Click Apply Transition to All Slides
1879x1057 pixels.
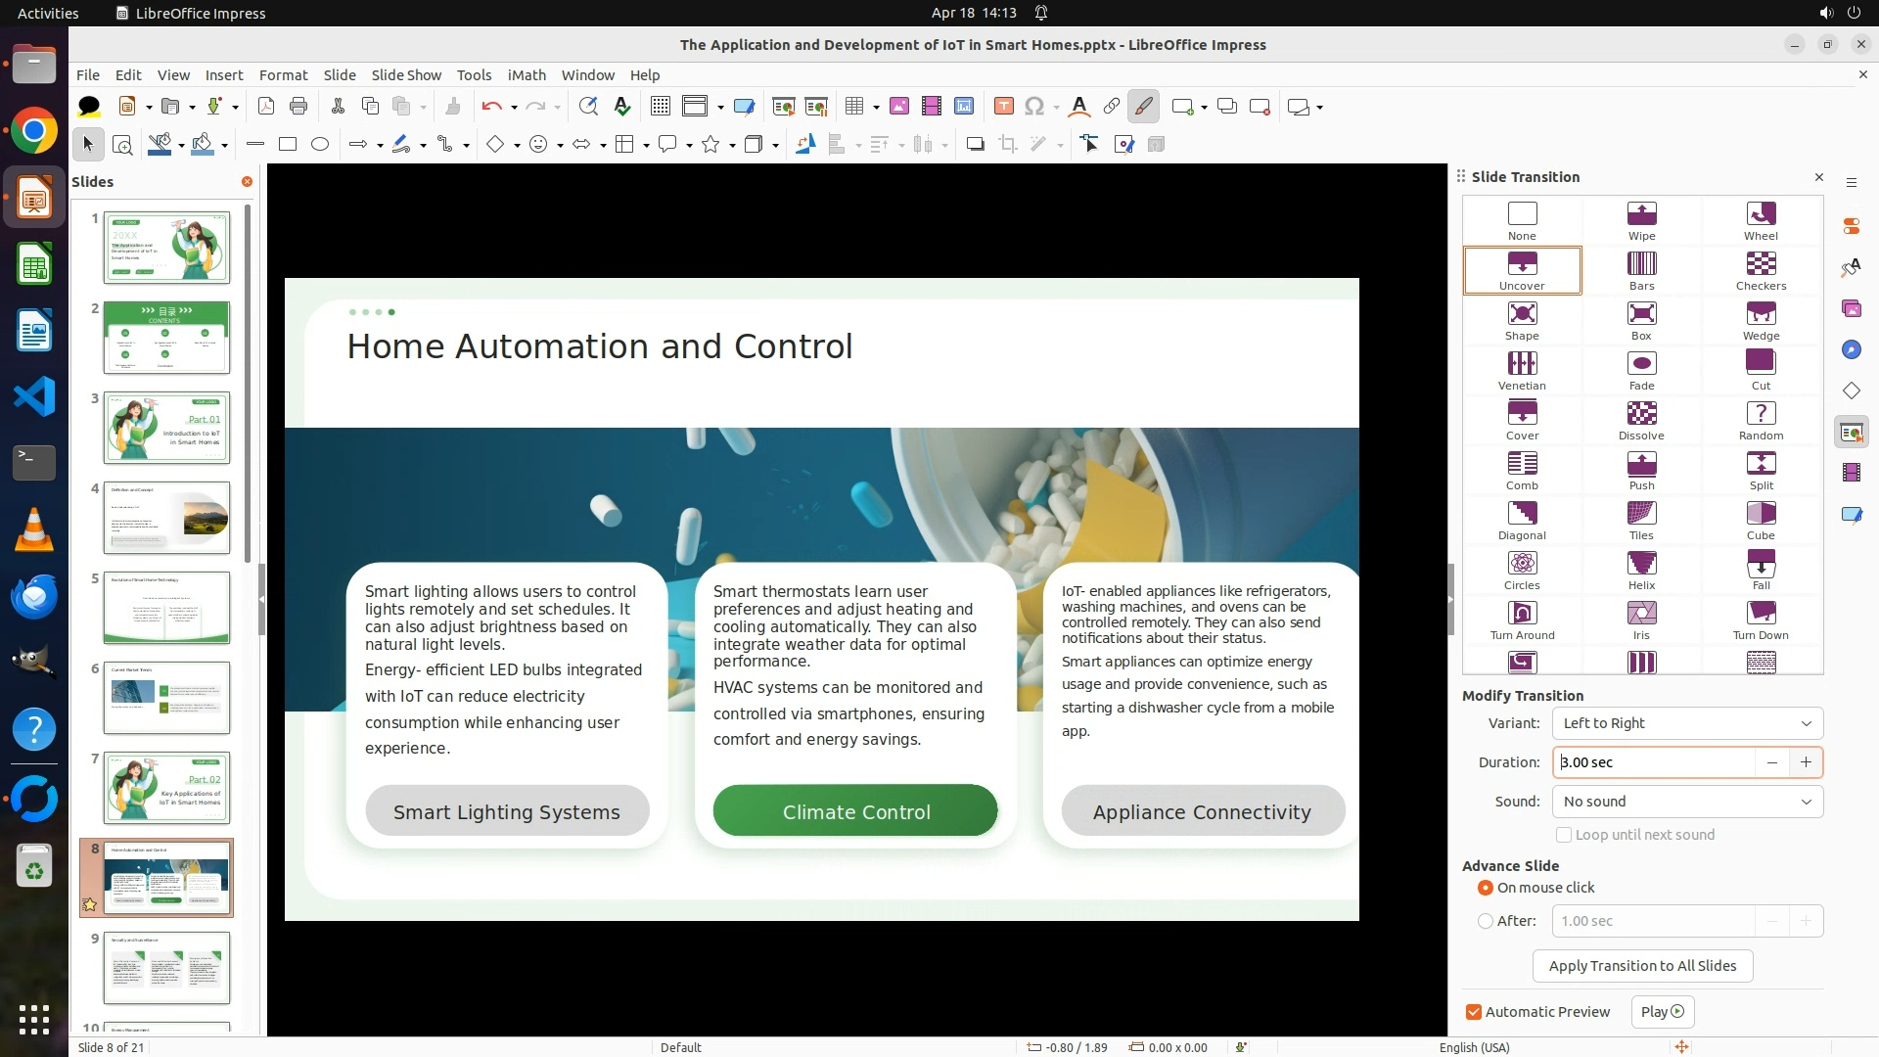[1642, 966]
